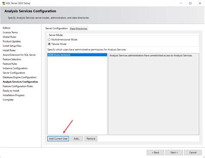Click the Add Current User button
The width and height of the screenshot is (205, 158).
58,139
